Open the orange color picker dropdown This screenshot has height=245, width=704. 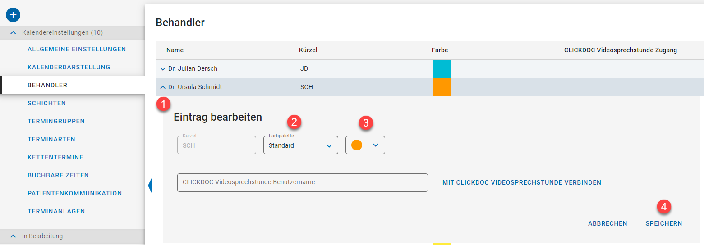point(365,145)
